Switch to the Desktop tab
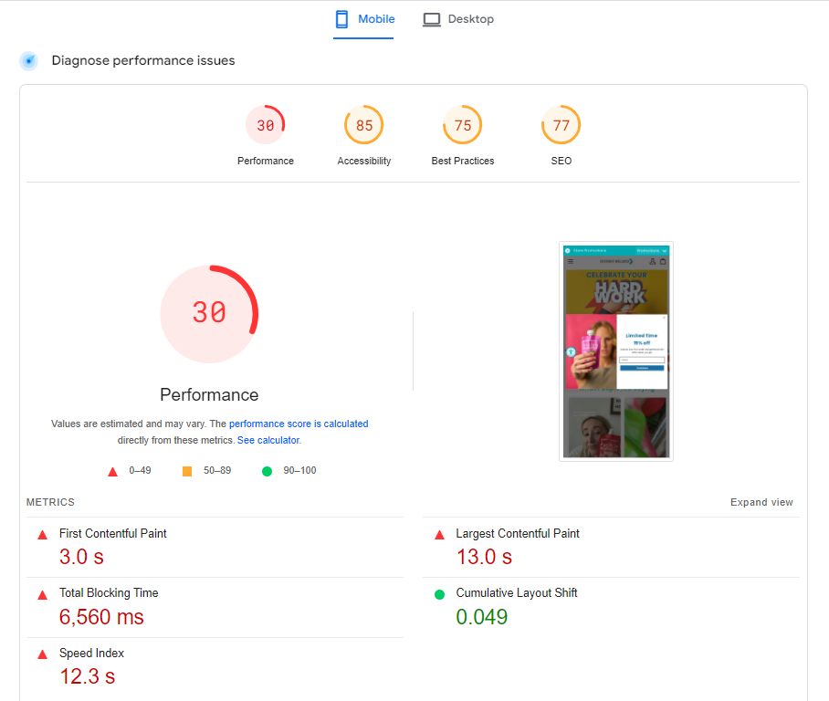 point(458,19)
